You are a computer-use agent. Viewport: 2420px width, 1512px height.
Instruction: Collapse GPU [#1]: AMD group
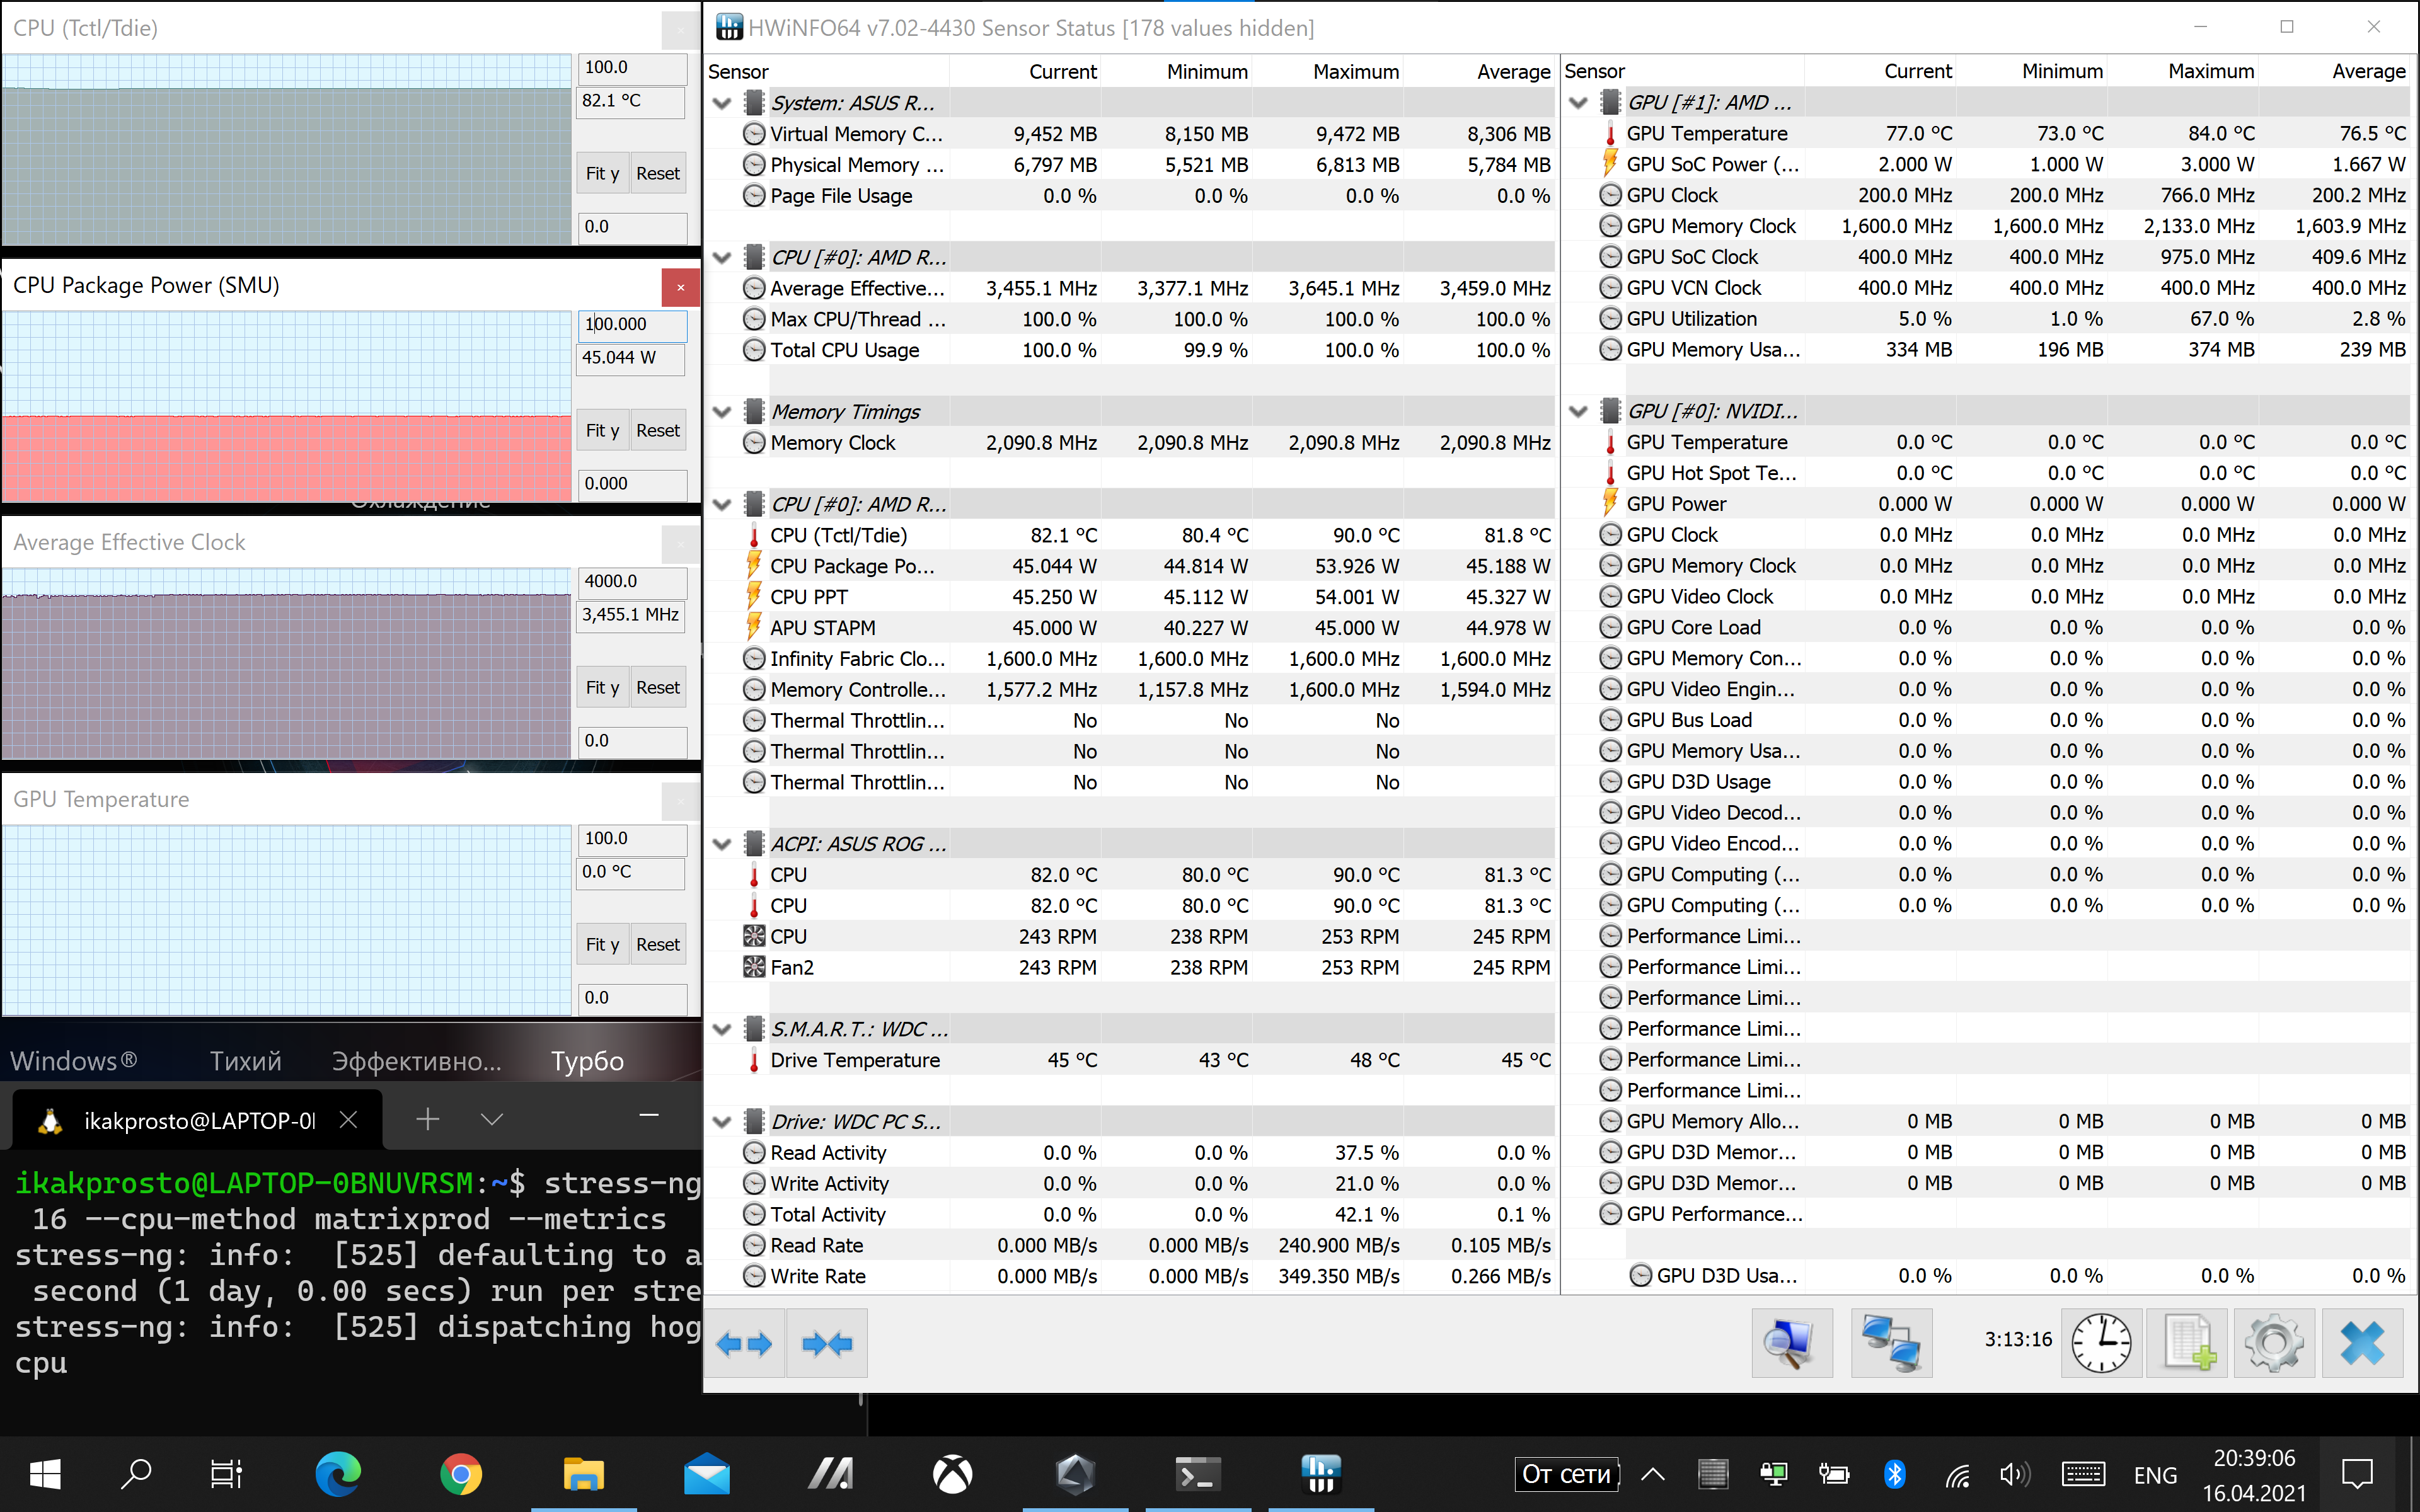tap(1578, 102)
